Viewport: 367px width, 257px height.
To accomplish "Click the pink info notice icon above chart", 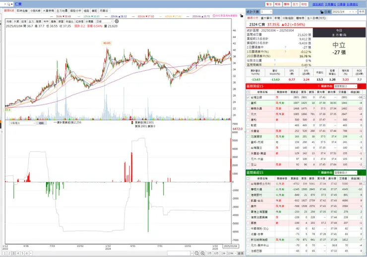I will [x=214, y=16].
